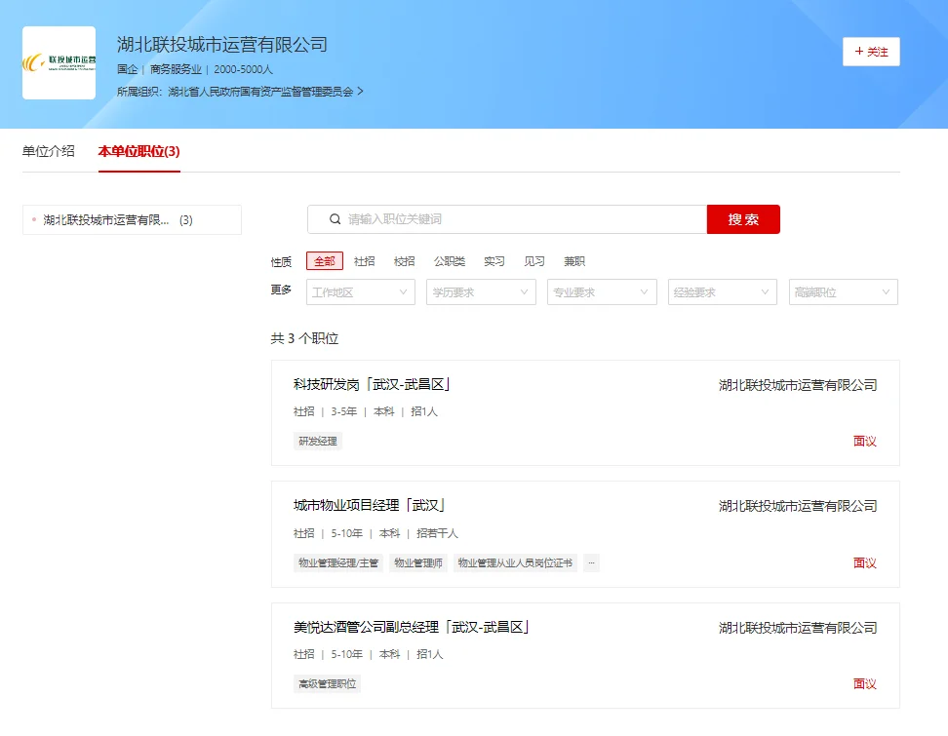Select the 校招 campus recruitment filter

click(x=404, y=261)
